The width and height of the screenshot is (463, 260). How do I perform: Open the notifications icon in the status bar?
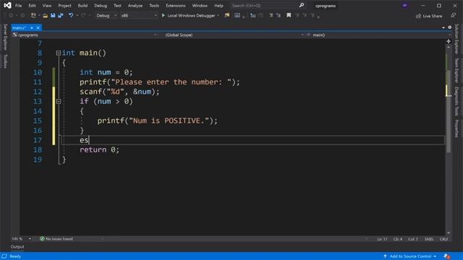[447, 256]
